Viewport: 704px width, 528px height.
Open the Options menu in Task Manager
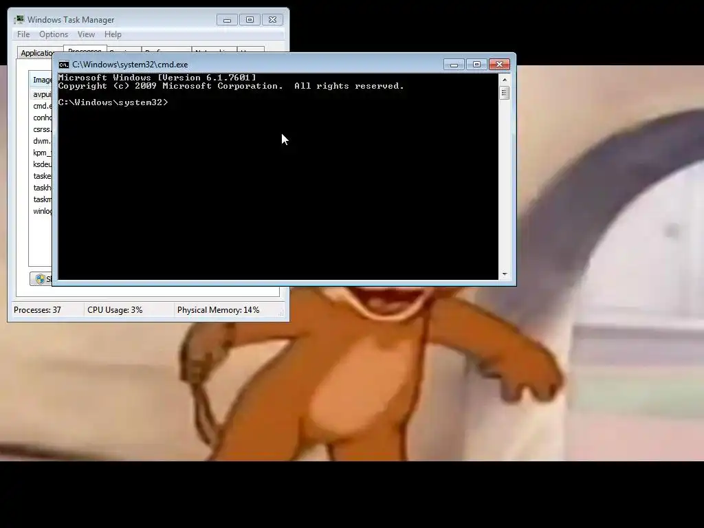(54, 34)
